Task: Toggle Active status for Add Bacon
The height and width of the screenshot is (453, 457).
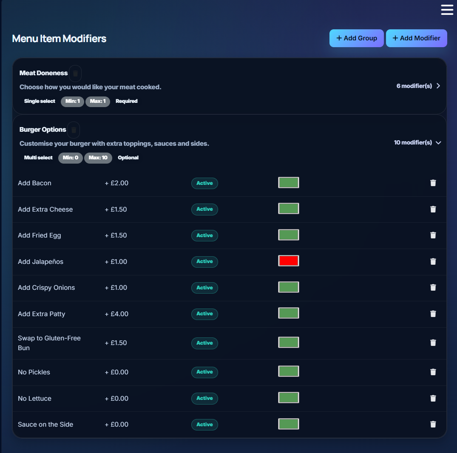Action: [204, 183]
